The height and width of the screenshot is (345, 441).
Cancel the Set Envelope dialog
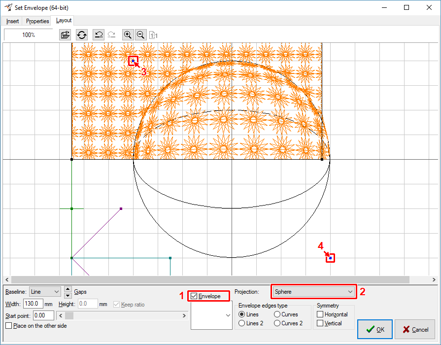coord(415,329)
